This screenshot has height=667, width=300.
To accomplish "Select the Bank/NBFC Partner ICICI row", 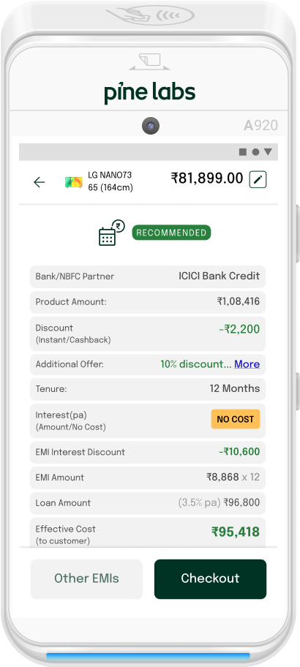I will pos(148,277).
